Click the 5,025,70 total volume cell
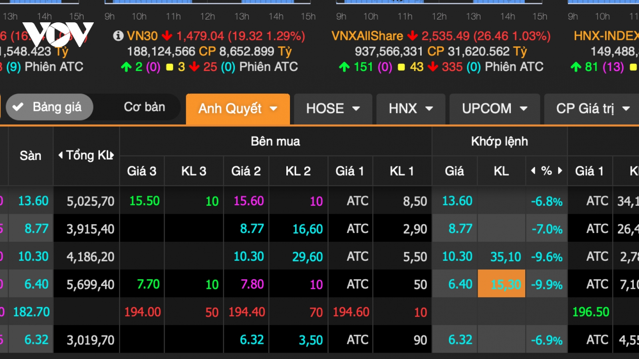Screen dimensions: 639x359 click(87, 201)
